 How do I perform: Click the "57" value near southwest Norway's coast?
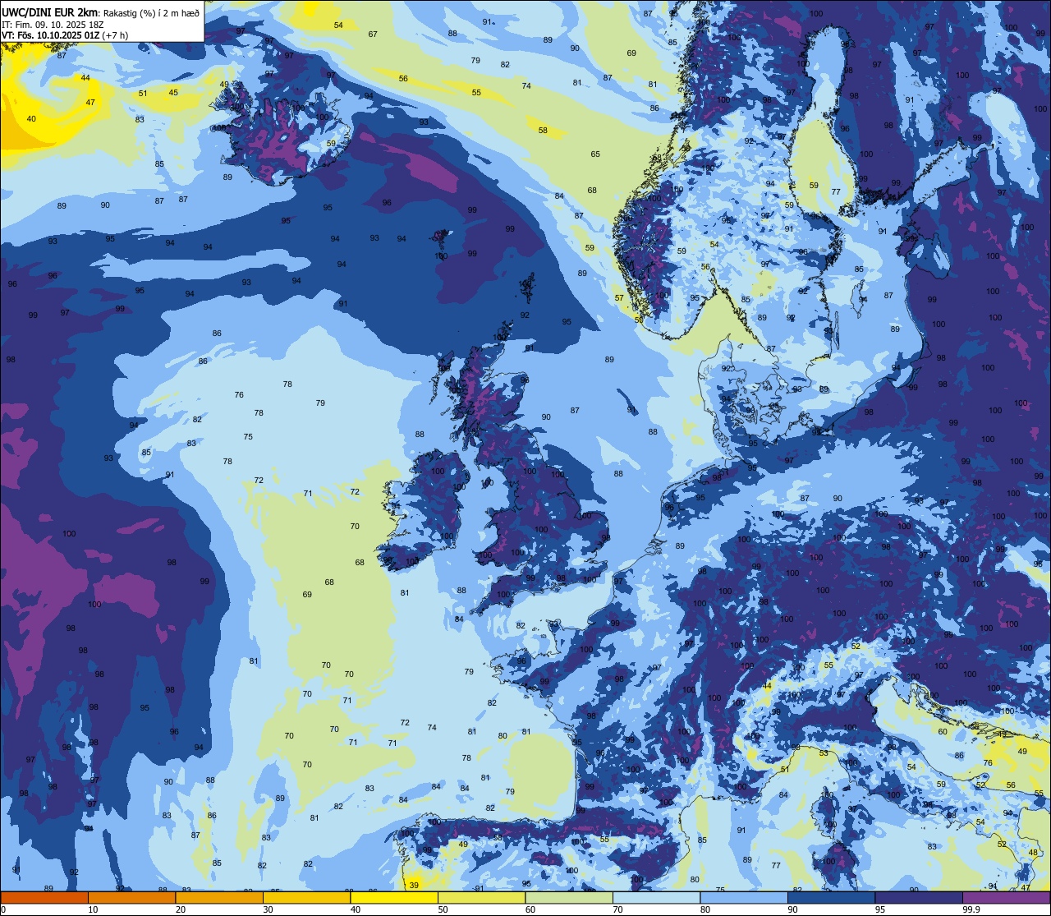pos(619,298)
